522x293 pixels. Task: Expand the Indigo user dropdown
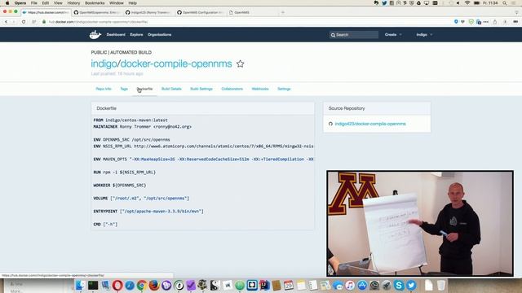pos(424,34)
